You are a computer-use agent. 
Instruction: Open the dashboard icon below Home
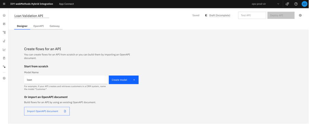pos(4,24)
